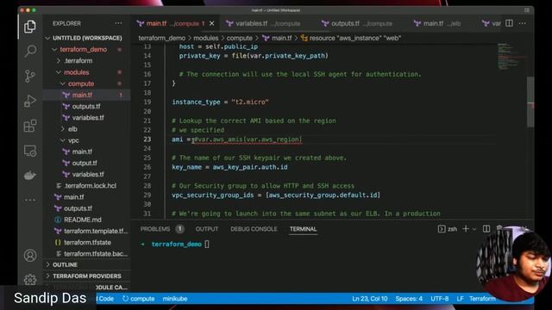Open the Run and Debug view
The height and width of the screenshot is (310, 552).
point(30,102)
